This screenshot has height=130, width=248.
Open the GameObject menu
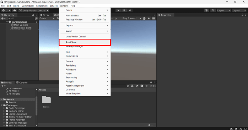click(28, 6)
